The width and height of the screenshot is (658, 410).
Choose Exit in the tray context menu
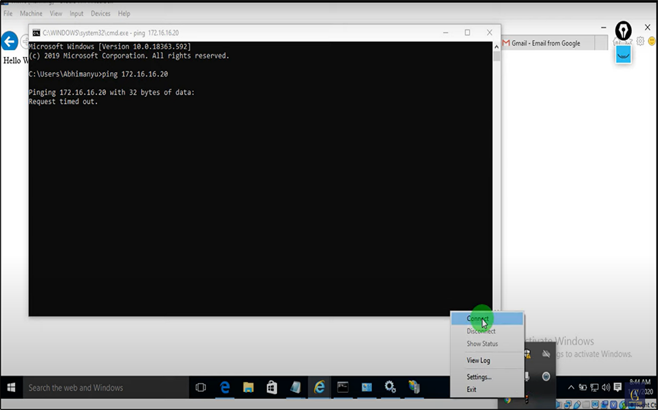point(472,389)
